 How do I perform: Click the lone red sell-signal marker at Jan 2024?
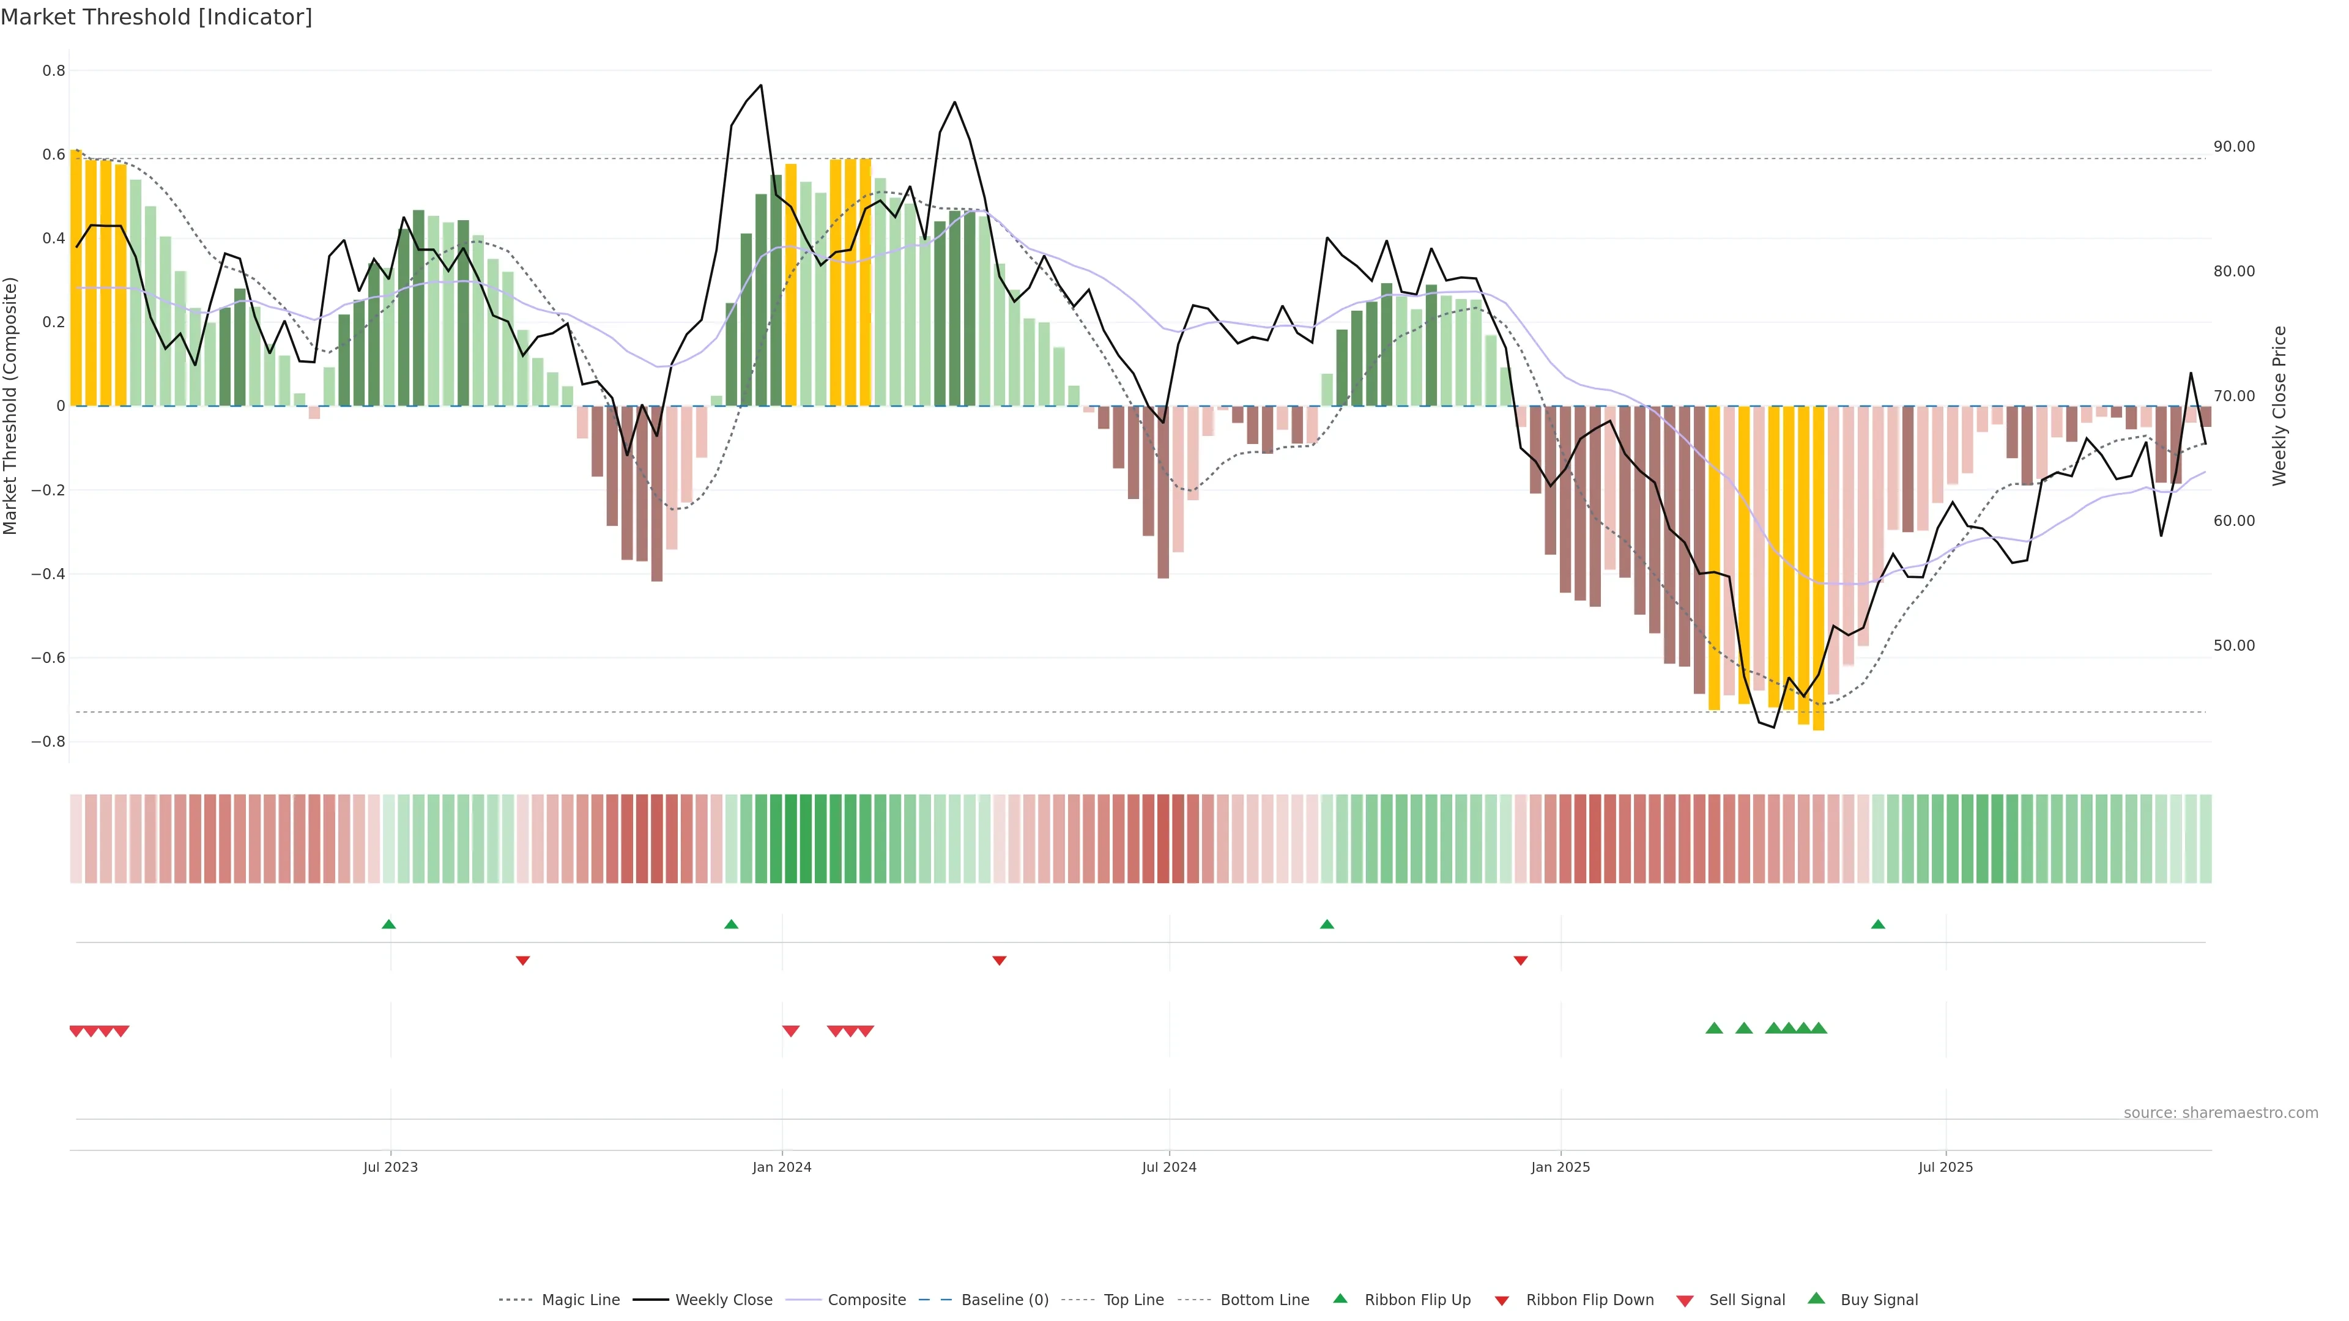pos(790,1031)
